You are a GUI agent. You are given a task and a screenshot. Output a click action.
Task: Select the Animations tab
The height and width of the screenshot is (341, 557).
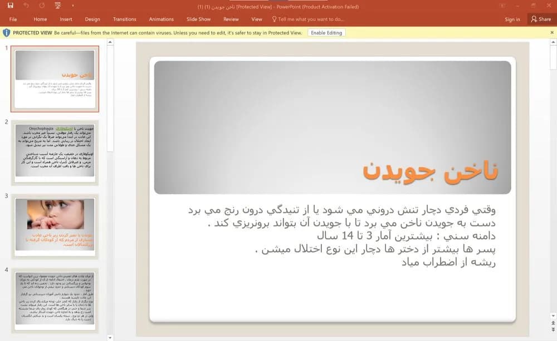coord(162,19)
